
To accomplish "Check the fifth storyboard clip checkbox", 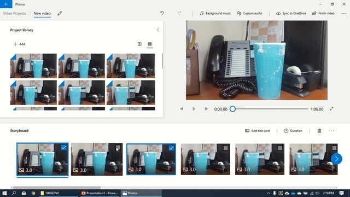I will pyautogui.click(x=280, y=148).
